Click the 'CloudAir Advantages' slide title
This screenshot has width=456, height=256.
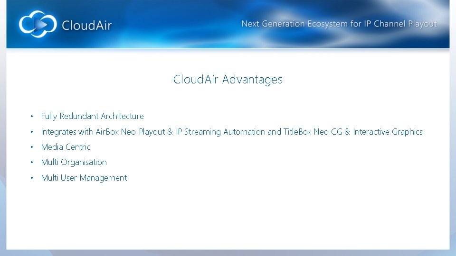(228, 80)
